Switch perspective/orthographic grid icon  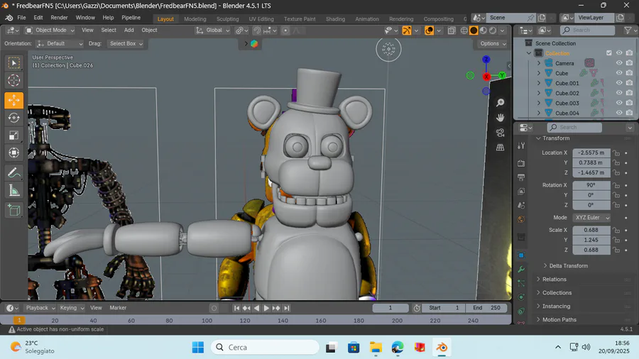tap(500, 148)
